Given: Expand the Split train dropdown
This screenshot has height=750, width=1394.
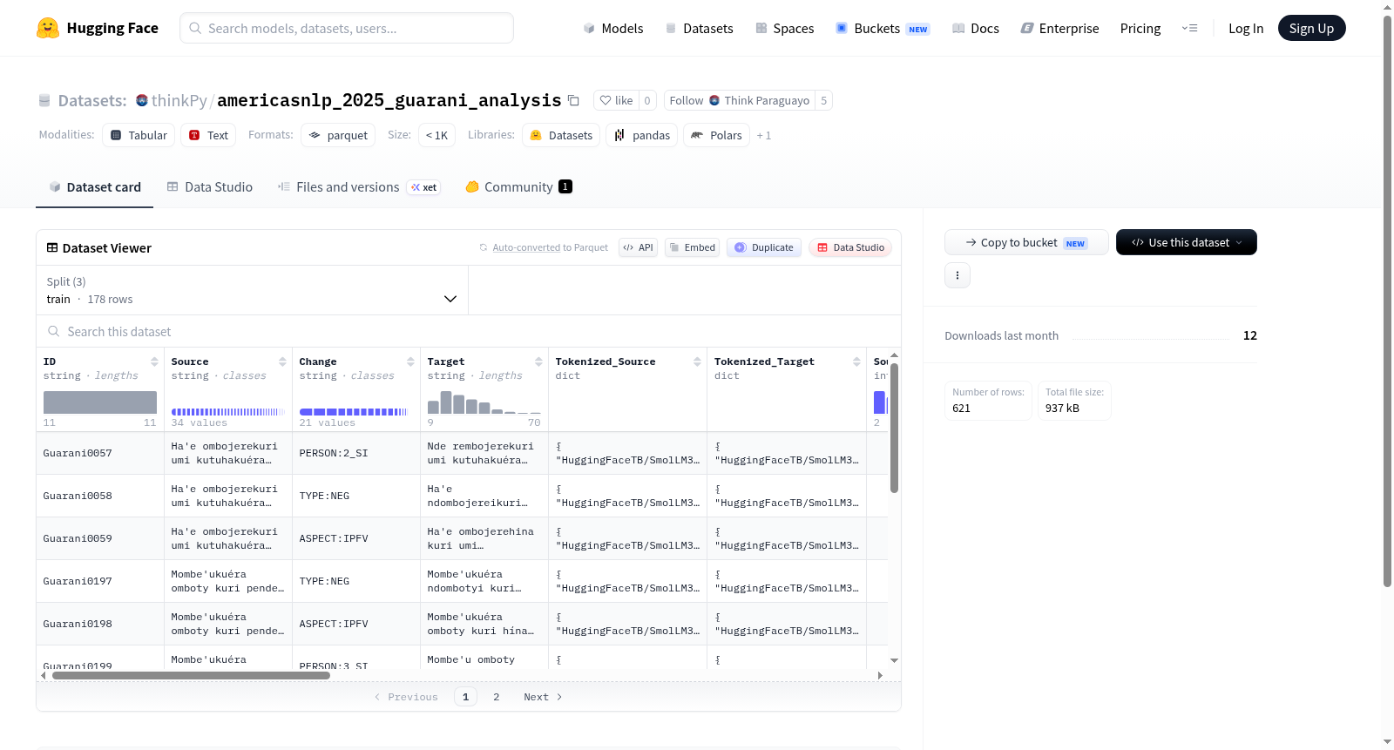Looking at the screenshot, I should 252,290.
